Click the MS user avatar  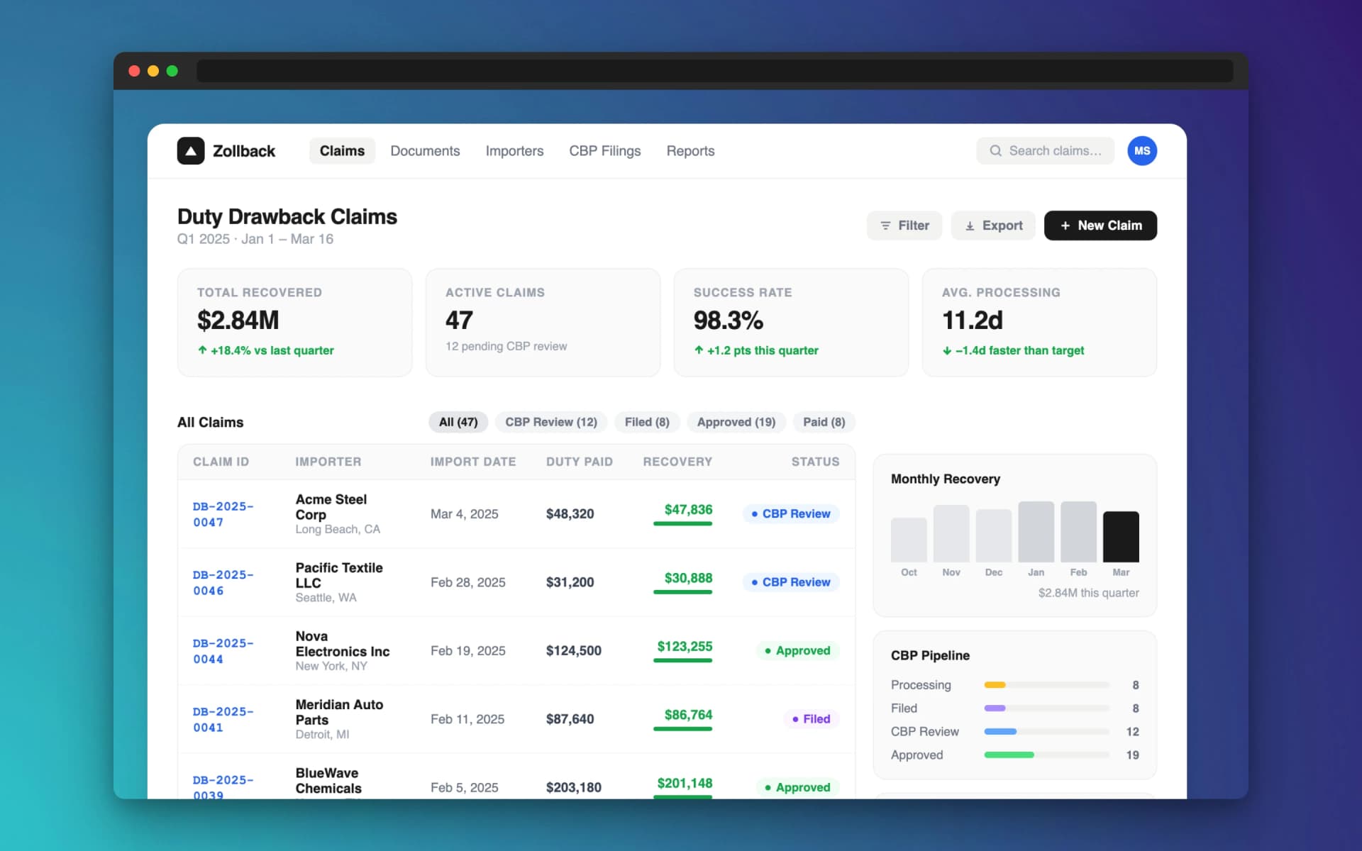tap(1141, 151)
